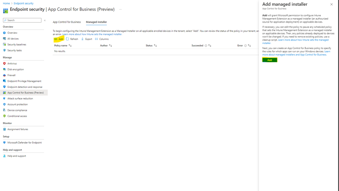This screenshot has width=339, height=191.
Task: Click the sidebar Search field
Action: point(22,20)
